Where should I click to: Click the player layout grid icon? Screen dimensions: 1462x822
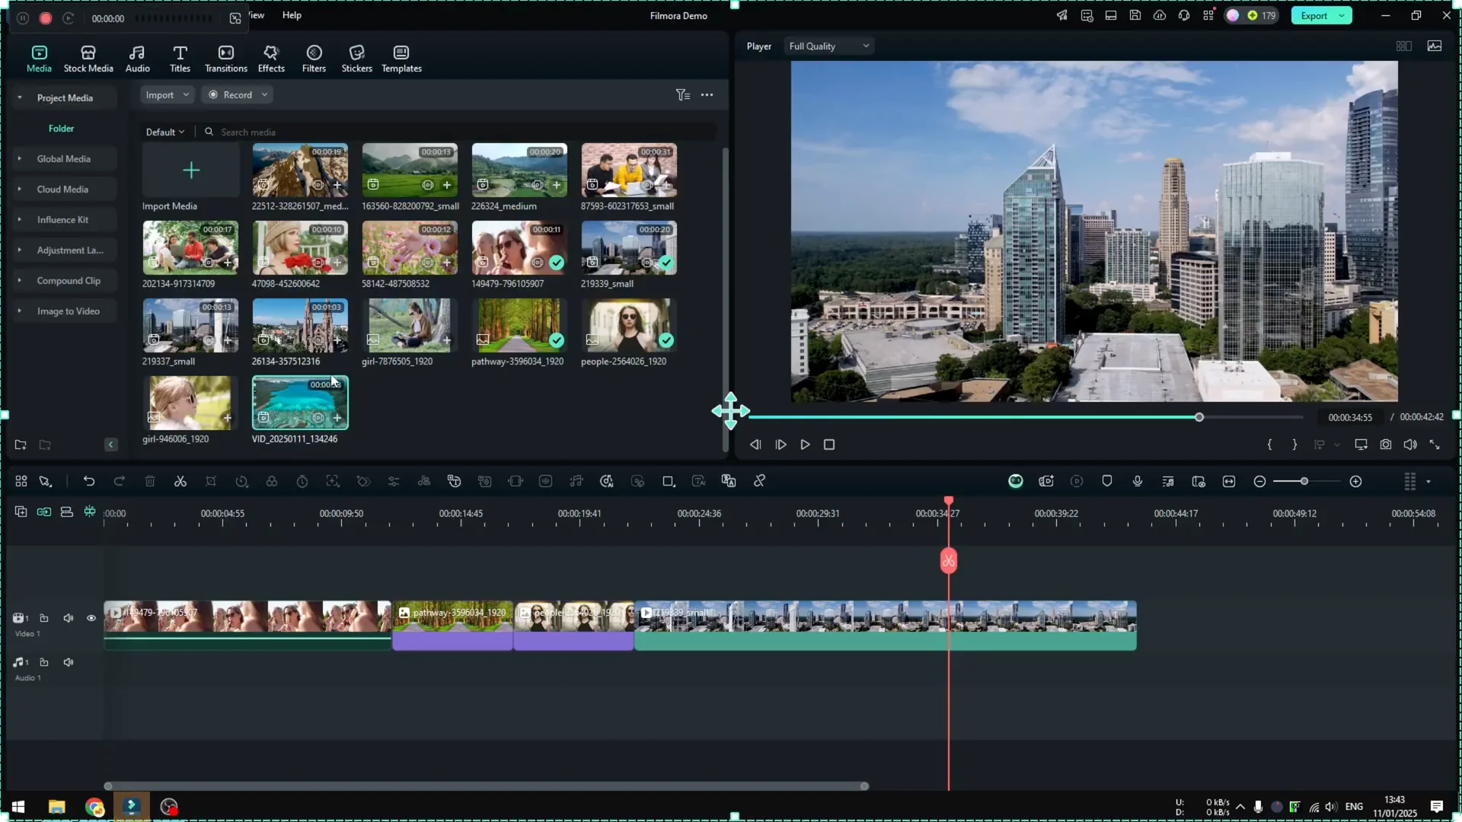tap(1403, 46)
